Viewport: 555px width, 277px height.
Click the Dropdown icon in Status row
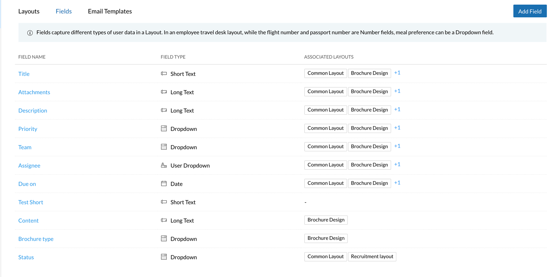click(164, 257)
